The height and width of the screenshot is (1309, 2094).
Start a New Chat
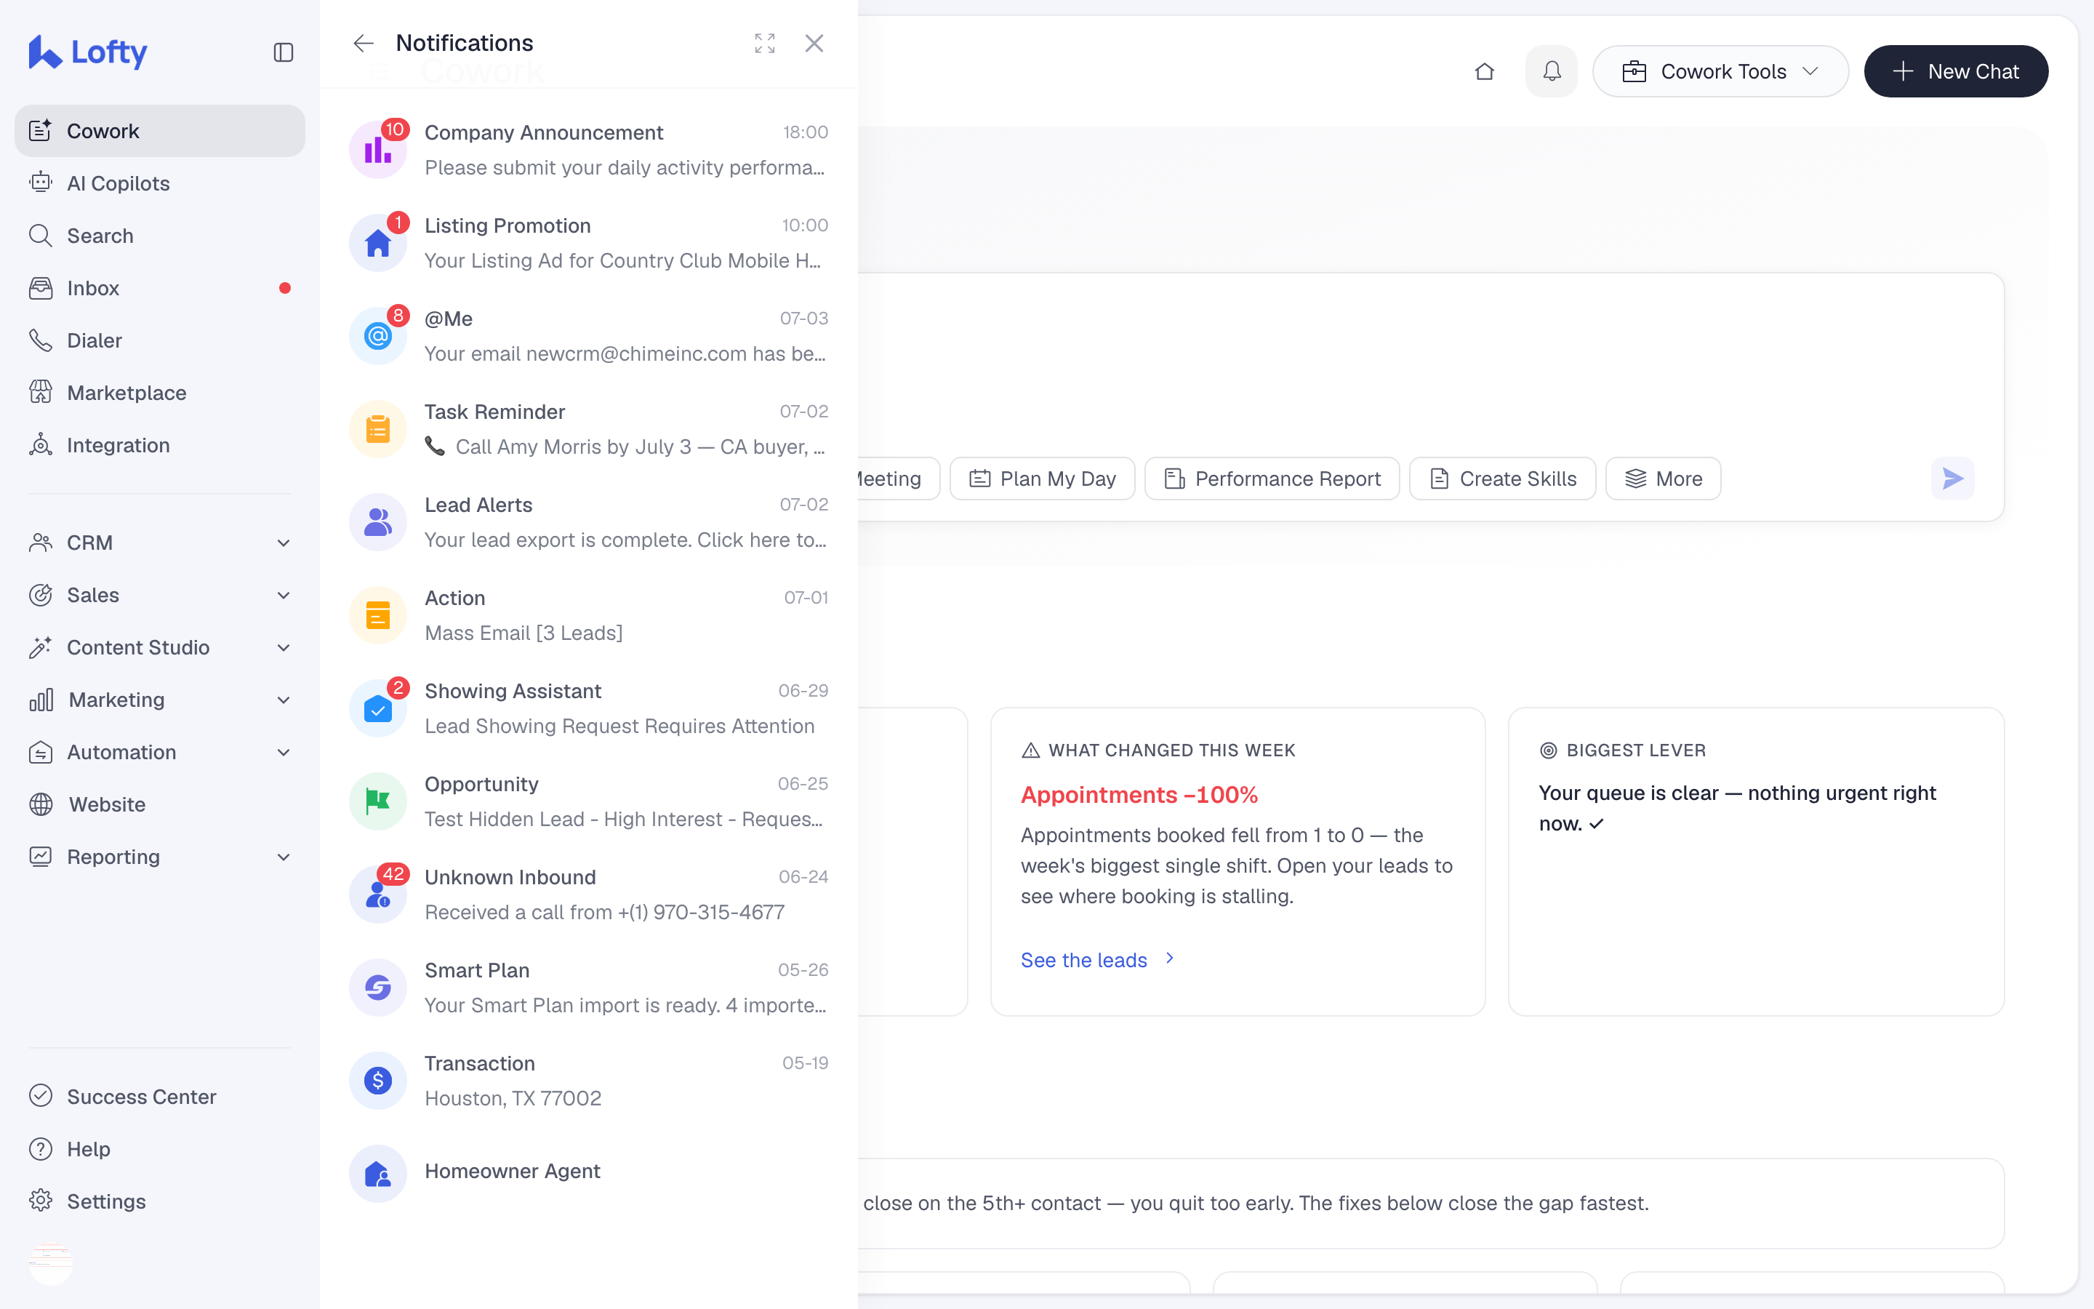[x=1956, y=71]
